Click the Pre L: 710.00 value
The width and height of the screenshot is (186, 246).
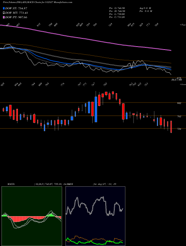117,14
